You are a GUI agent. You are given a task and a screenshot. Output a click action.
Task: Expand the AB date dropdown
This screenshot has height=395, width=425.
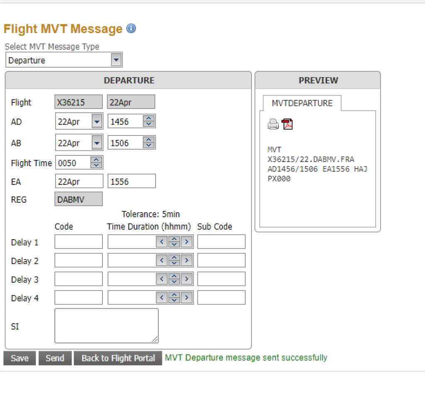[x=97, y=143]
